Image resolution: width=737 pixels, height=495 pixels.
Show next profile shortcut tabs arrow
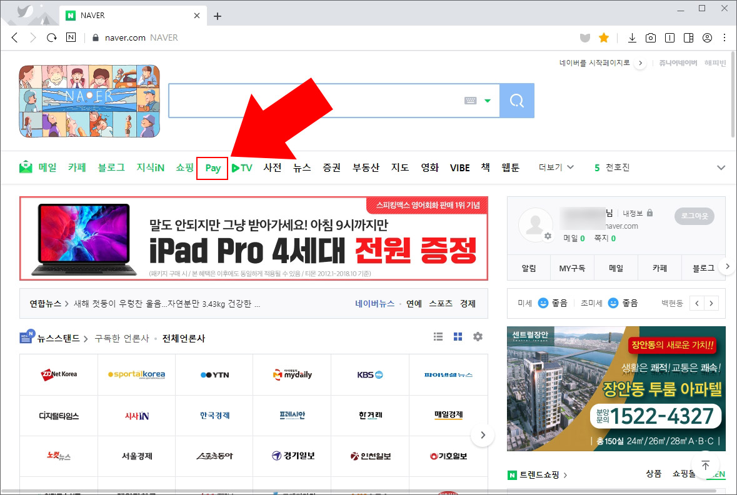pos(727,266)
